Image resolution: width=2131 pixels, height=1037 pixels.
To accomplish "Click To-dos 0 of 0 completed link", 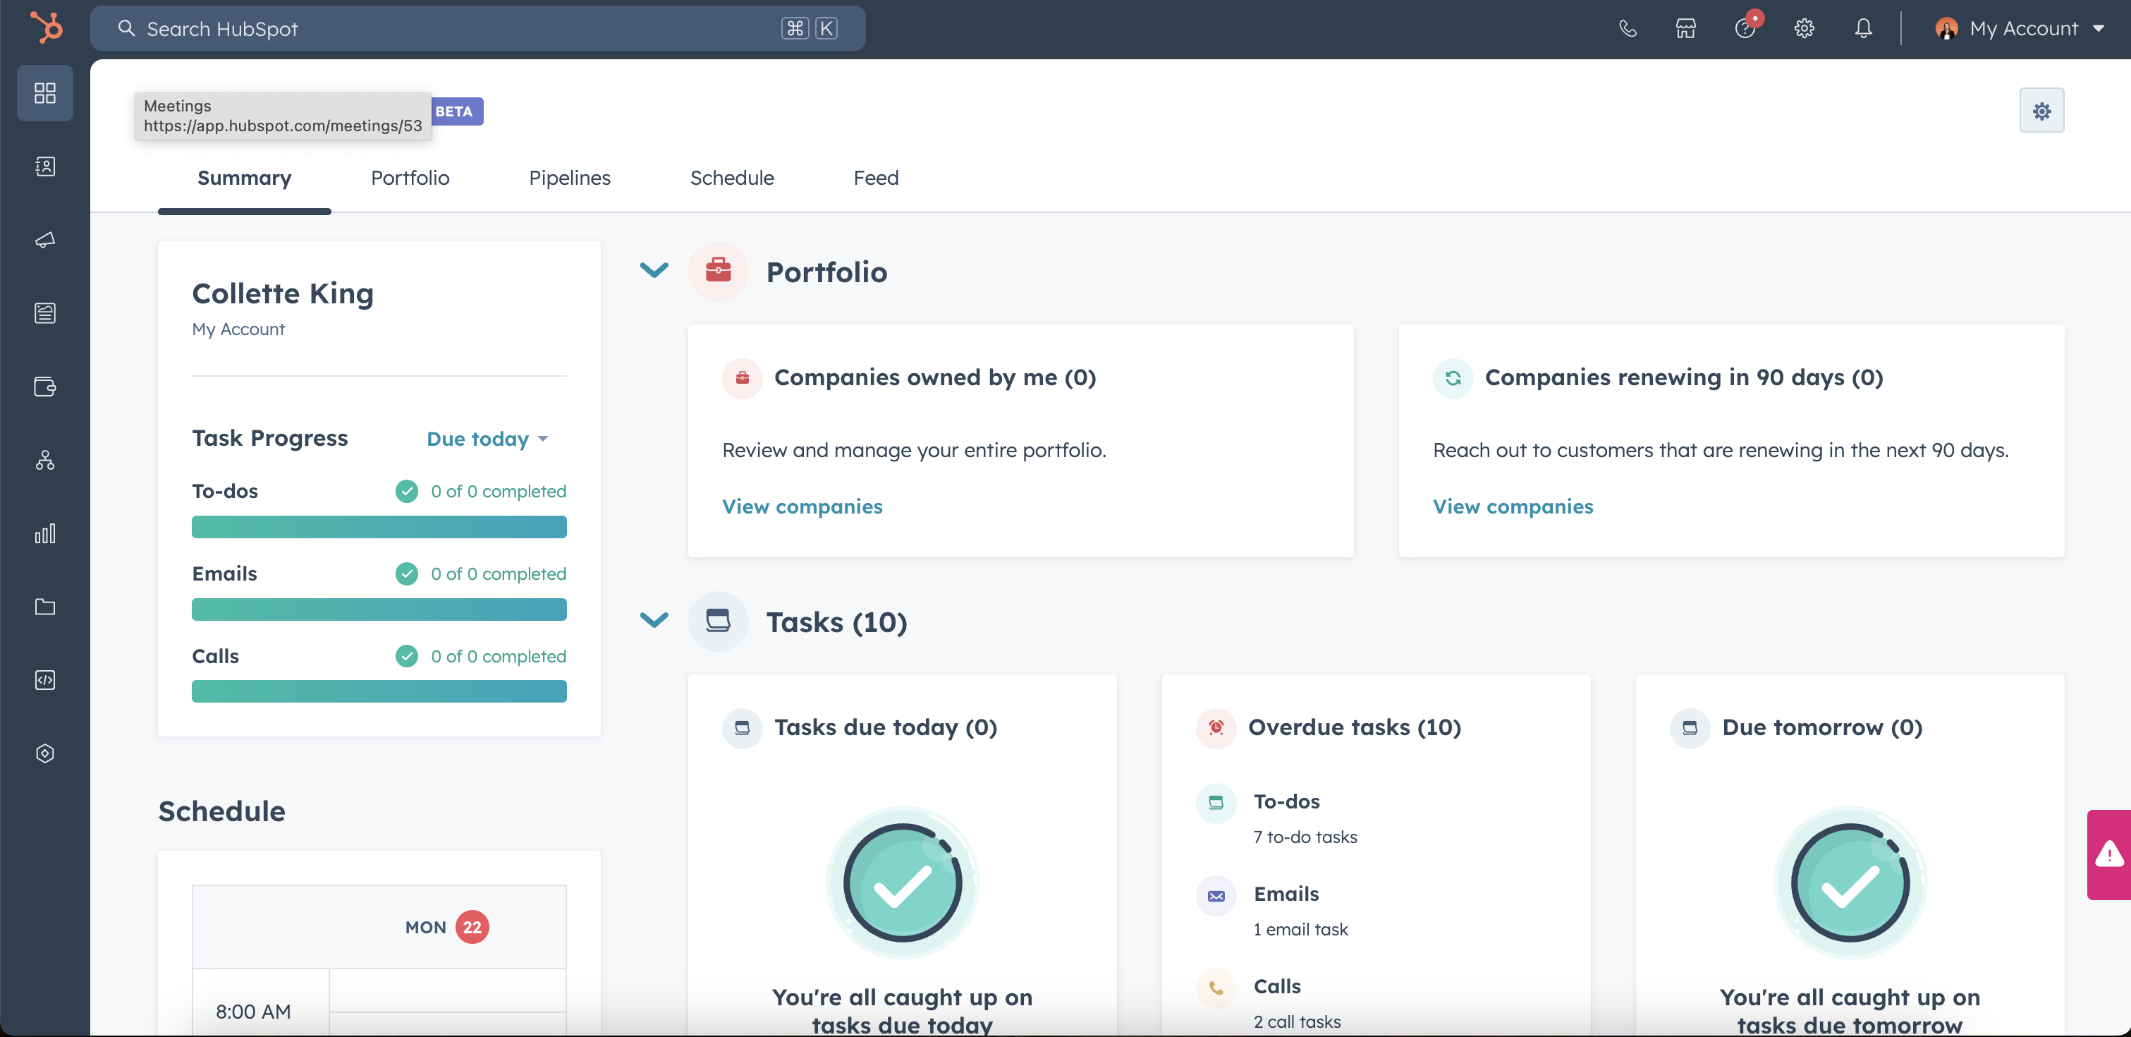I will point(498,492).
